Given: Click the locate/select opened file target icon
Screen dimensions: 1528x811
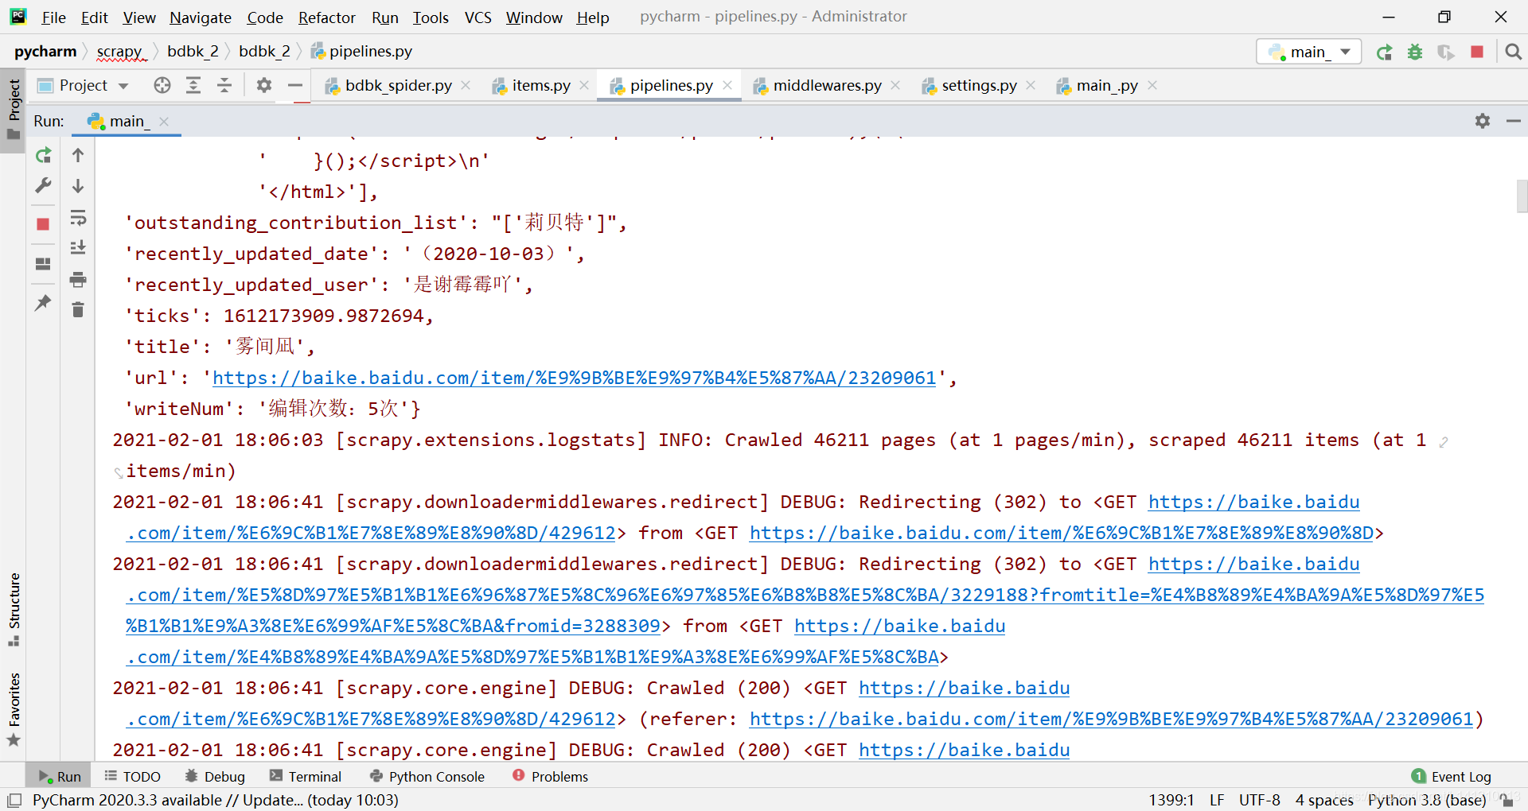Looking at the screenshot, I should 162,85.
